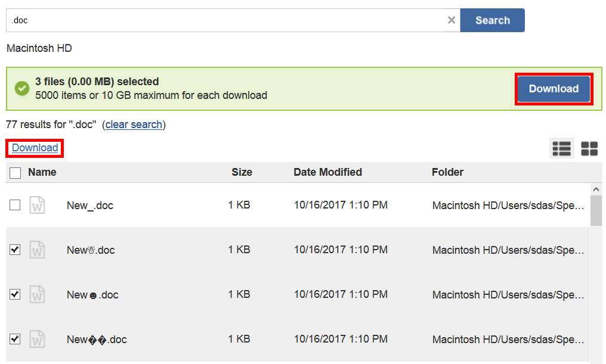Image resolution: width=606 pixels, height=364 pixels.
Task: Select the Macintosh HD breadcrumb
Action: pyautogui.click(x=38, y=48)
